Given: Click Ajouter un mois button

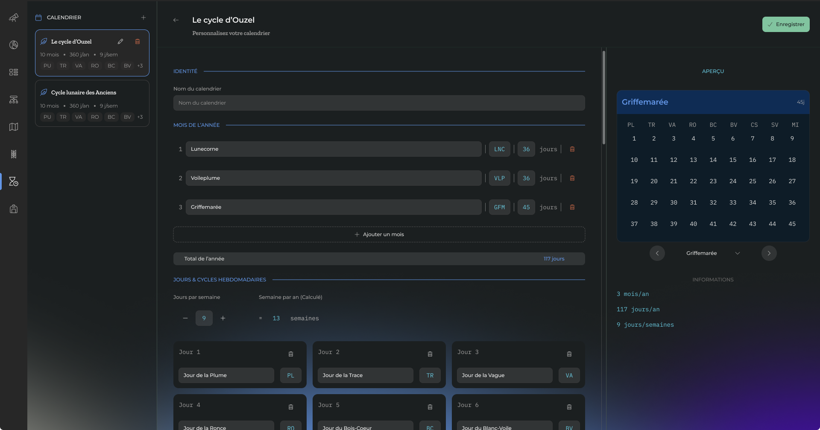Looking at the screenshot, I should [379, 234].
